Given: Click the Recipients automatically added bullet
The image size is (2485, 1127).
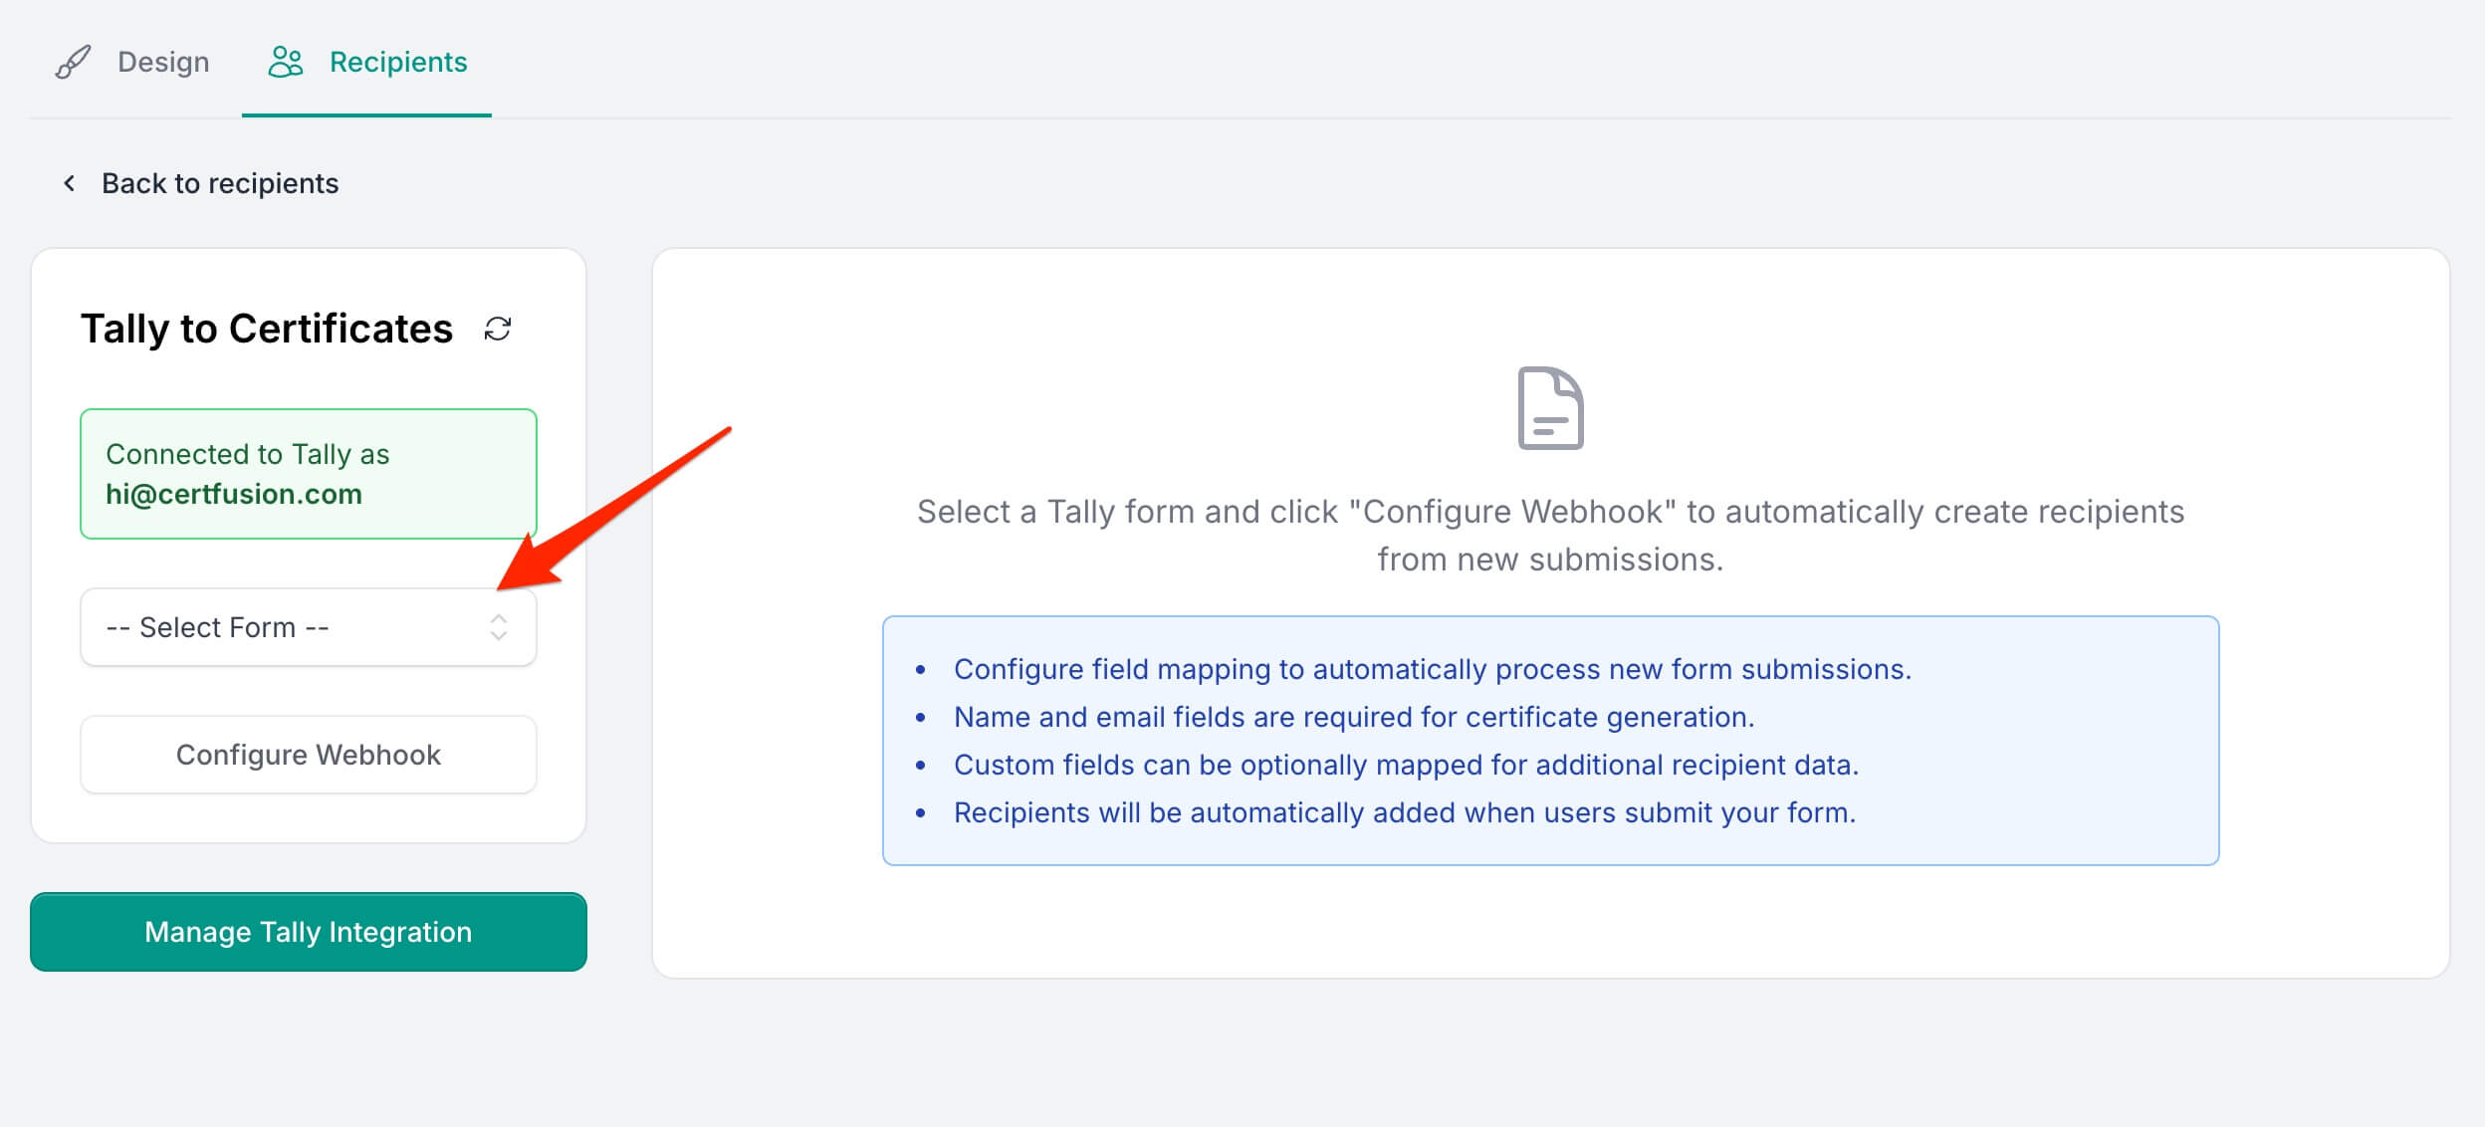Looking at the screenshot, I should point(1404,812).
